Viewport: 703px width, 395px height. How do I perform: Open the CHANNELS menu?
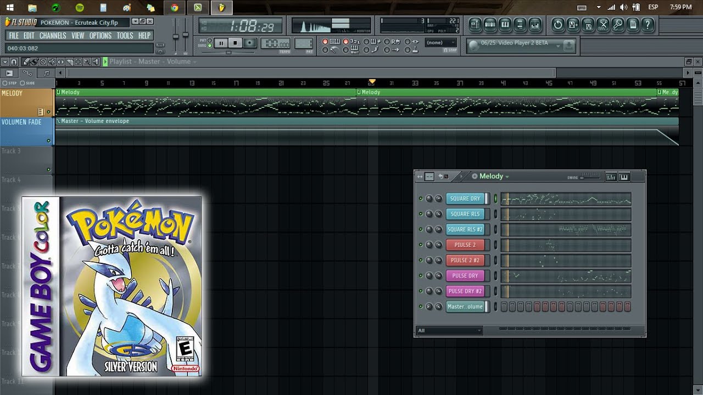coord(53,35)
